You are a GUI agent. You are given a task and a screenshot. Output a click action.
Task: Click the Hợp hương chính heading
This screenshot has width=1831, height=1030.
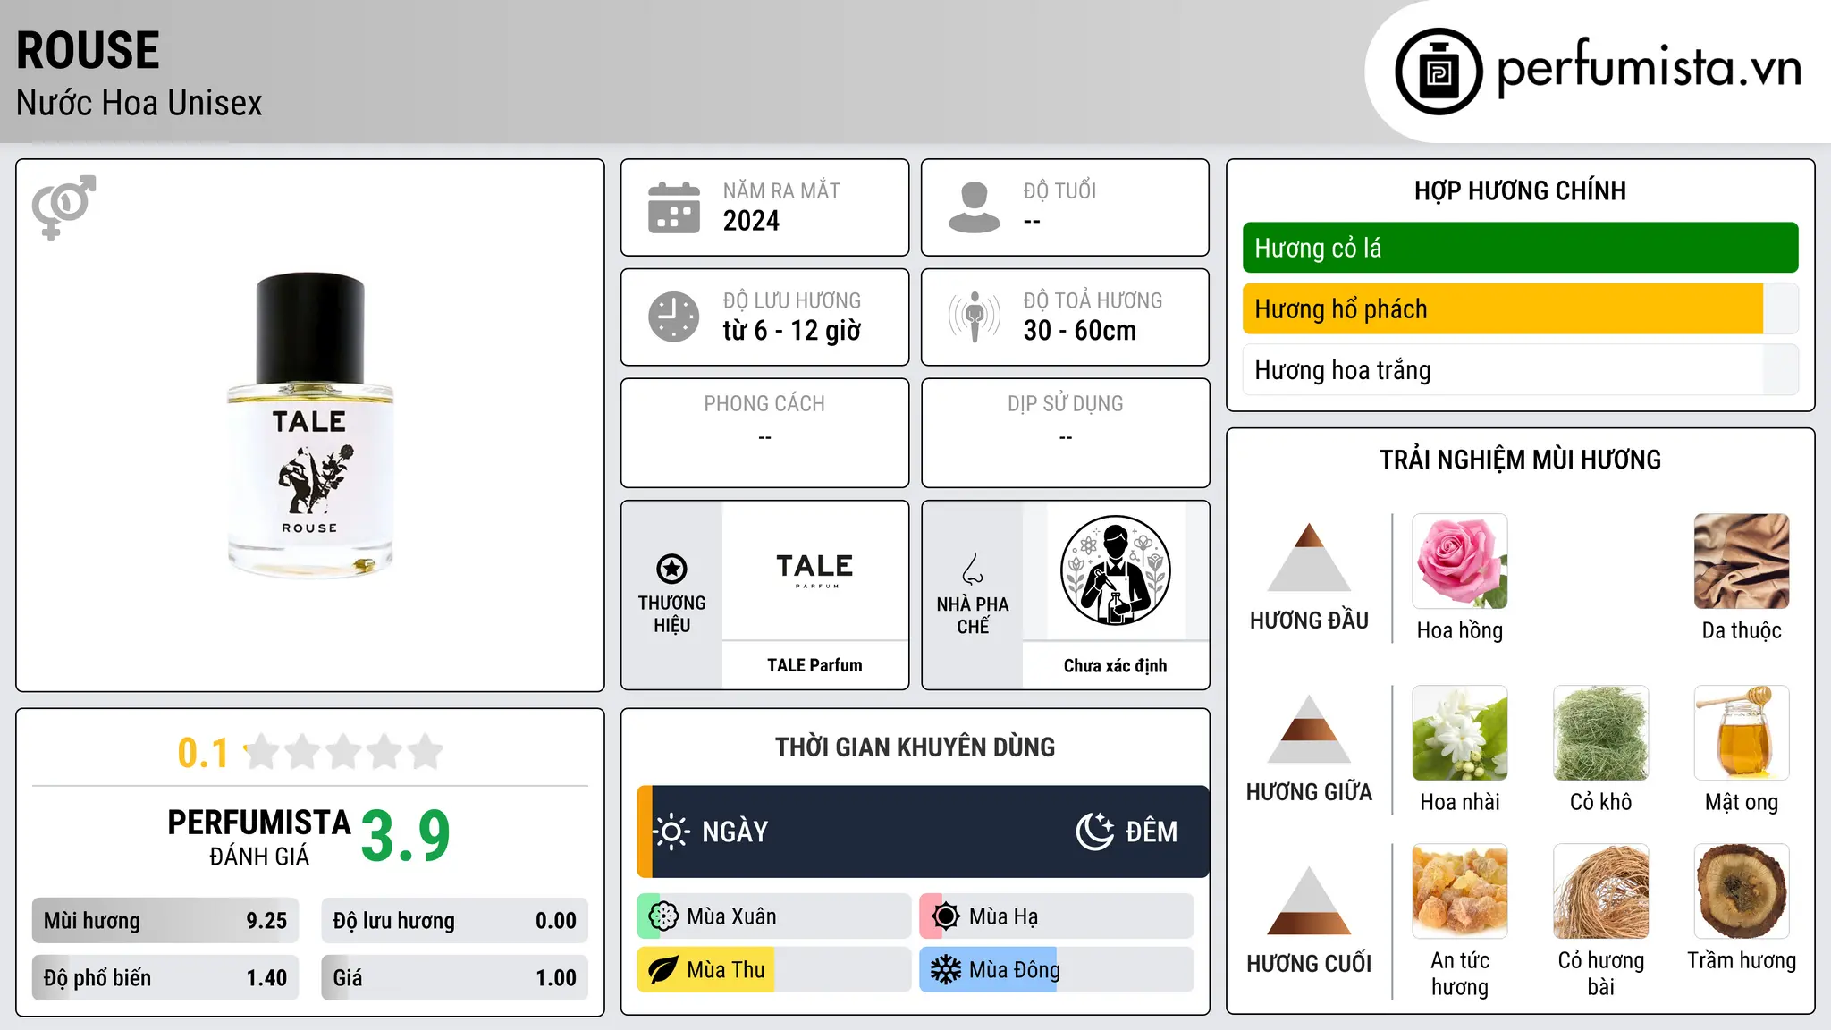[1520, 190]
